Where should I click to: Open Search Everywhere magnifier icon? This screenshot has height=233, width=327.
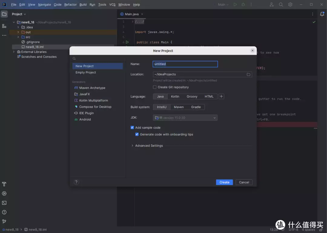click(281, 4)
